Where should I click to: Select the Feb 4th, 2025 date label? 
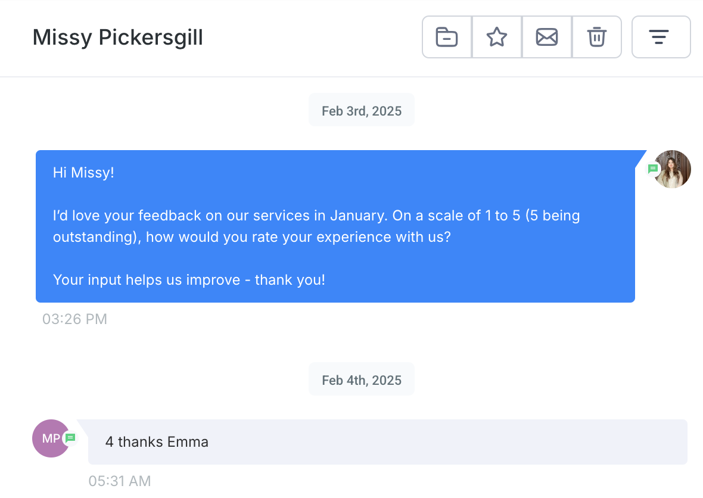pyautogui.click(x=362, y=381)
